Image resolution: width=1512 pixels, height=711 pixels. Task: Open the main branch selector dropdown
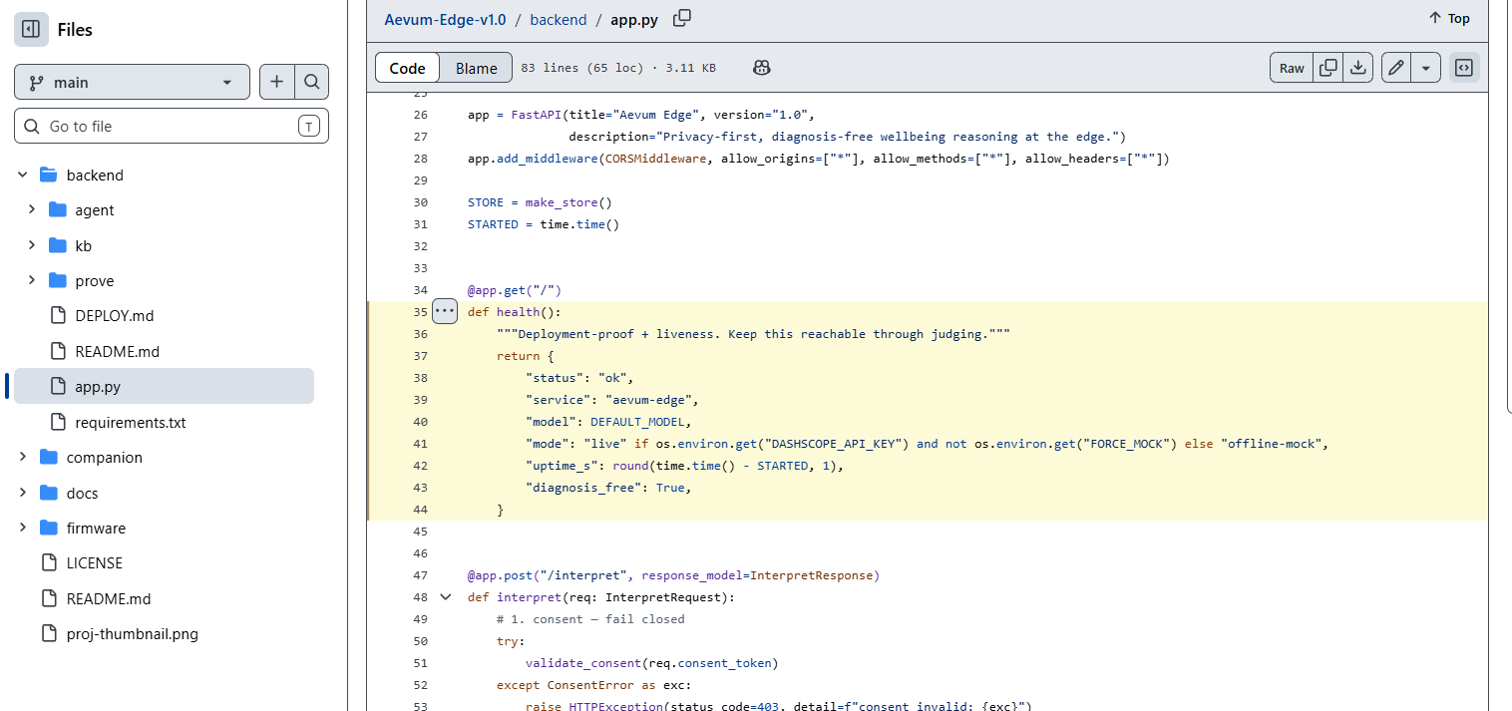[132, 82]
